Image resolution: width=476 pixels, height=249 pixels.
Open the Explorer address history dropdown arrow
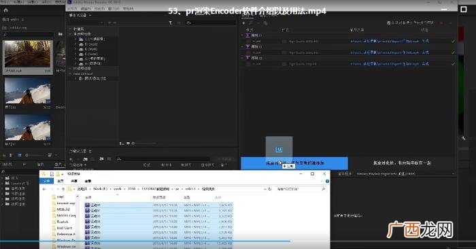265,189
